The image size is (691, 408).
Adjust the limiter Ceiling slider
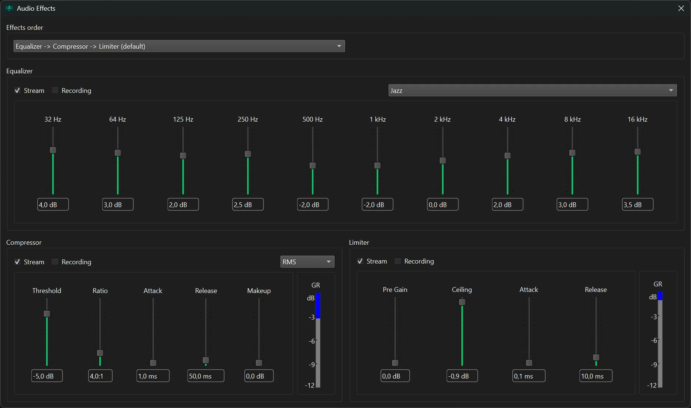(x=462, y=302)
